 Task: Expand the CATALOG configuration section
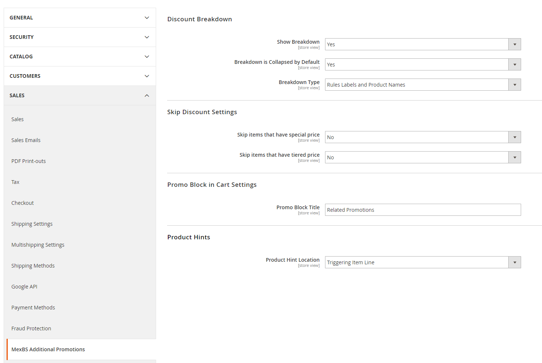tap(80, 57)
